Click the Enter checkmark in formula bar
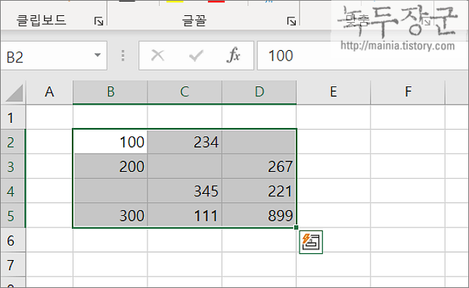 [196, 56]
